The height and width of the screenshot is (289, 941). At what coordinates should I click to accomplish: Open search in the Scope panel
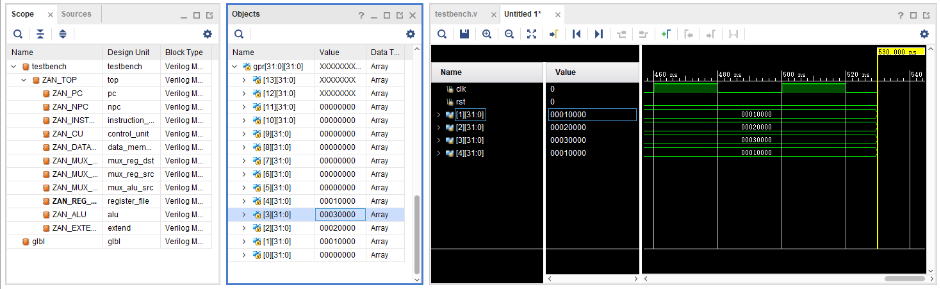(18, 34)
